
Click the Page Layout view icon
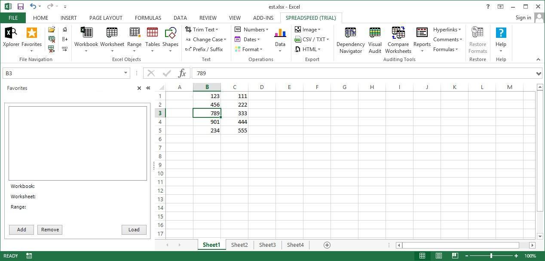click(438, 255)
